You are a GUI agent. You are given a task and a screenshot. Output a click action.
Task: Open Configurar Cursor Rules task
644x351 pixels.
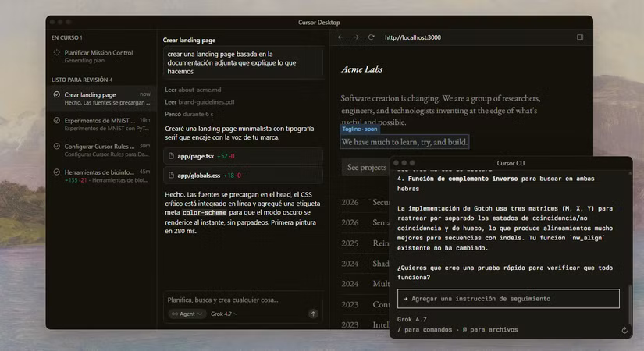[x=101, y=150]
